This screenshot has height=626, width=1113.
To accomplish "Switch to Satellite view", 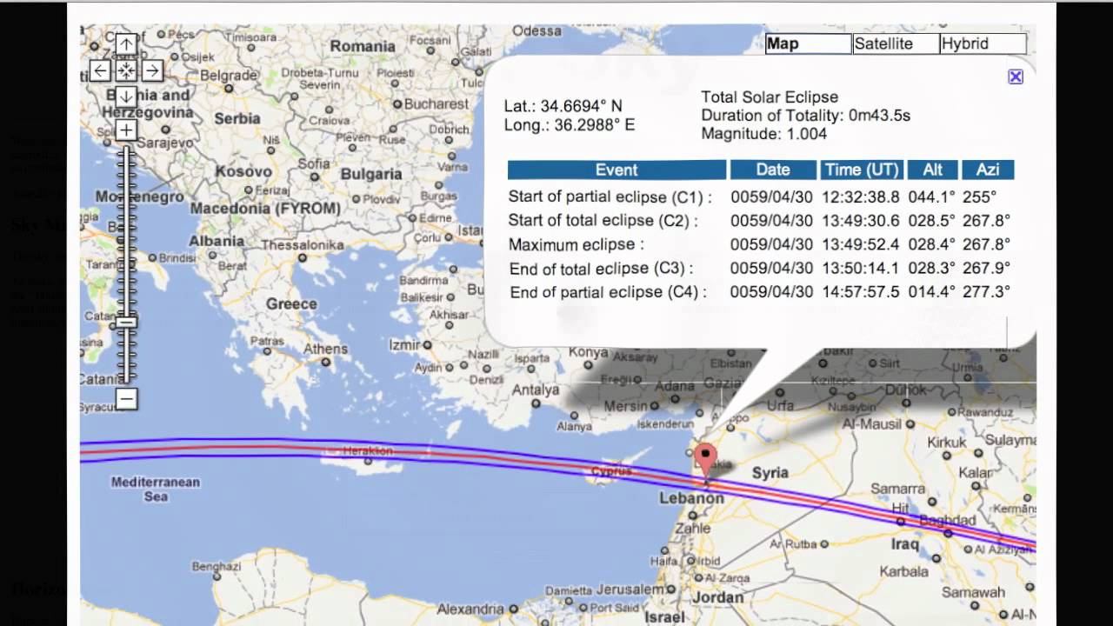I will pos(896,43).
